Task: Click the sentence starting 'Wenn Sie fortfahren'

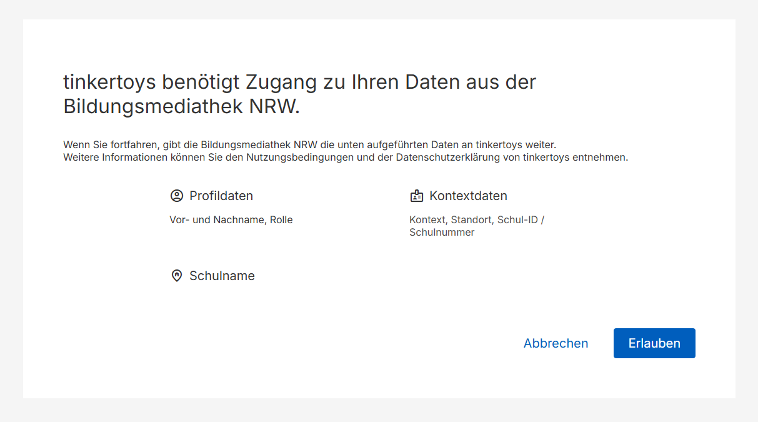Action: point(309,144)
